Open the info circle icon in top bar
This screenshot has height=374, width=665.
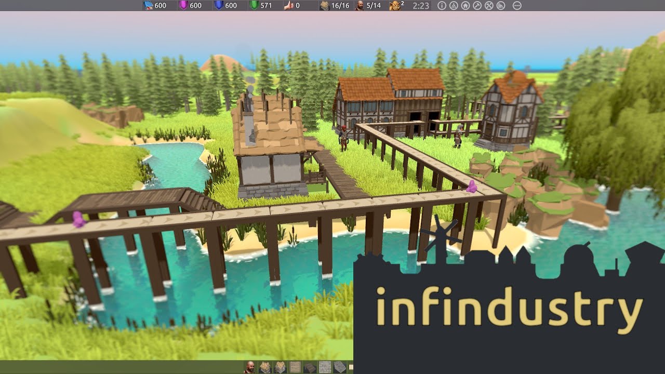point(442,6)
